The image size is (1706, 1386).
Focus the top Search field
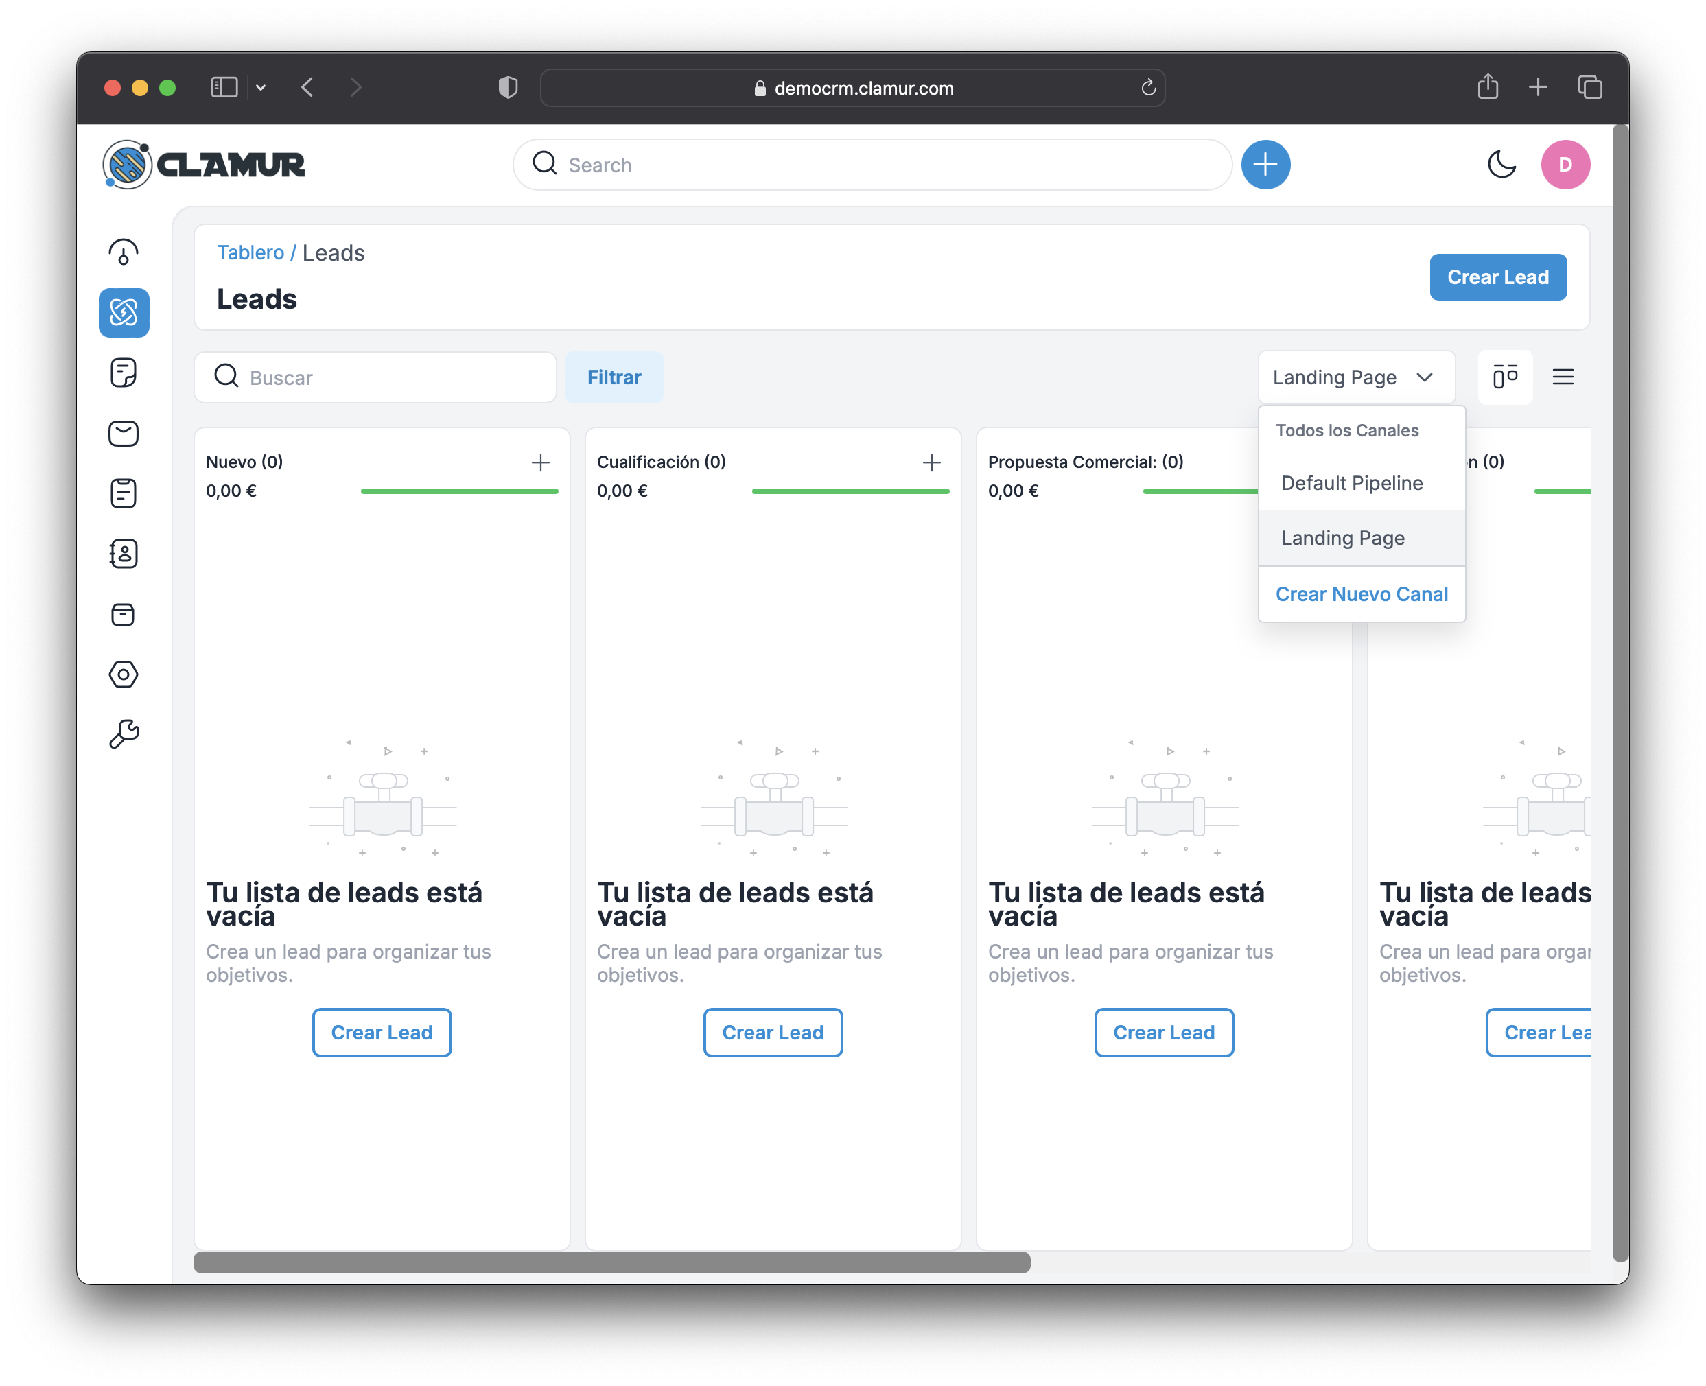pyautogui.click(x=873, y=165)
